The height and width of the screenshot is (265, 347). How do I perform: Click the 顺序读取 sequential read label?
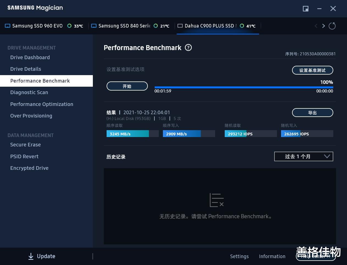pyautogui.click(x=115, y=125)
